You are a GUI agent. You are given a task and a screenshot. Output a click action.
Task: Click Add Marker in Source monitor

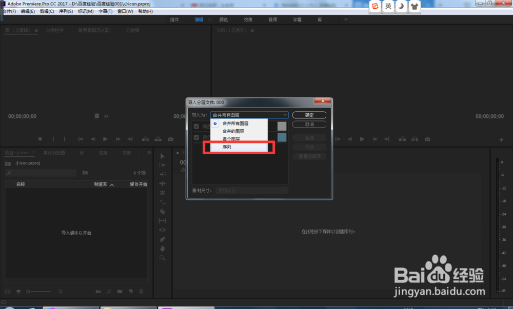coord(40,139)
